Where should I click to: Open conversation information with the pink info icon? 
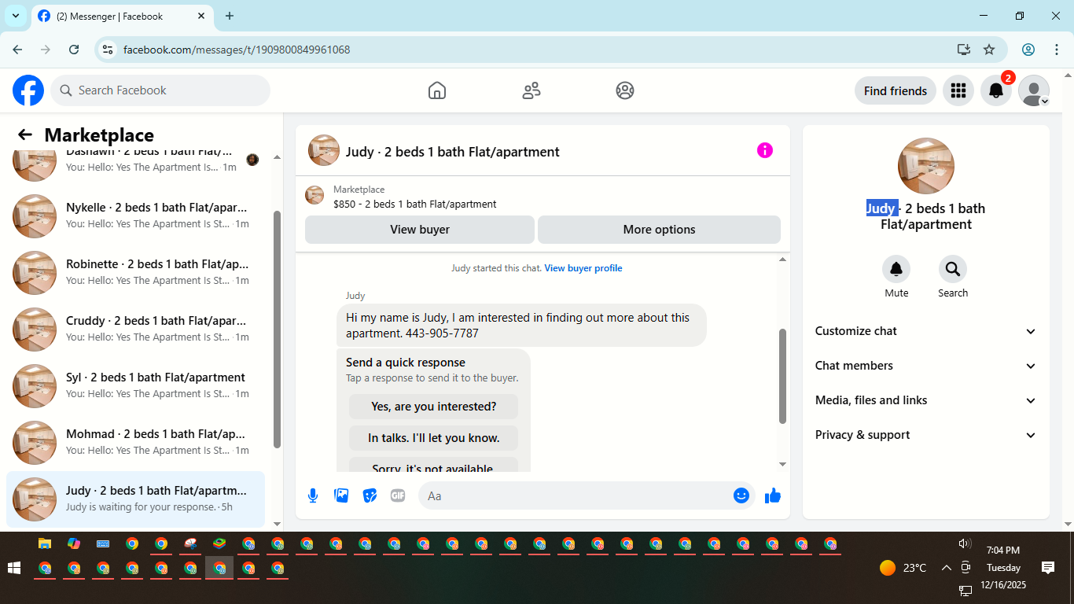pos(765,150)
